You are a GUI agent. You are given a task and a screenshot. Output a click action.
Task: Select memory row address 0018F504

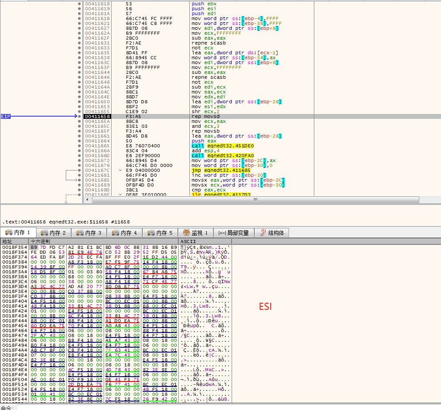[x=15, y=380]
